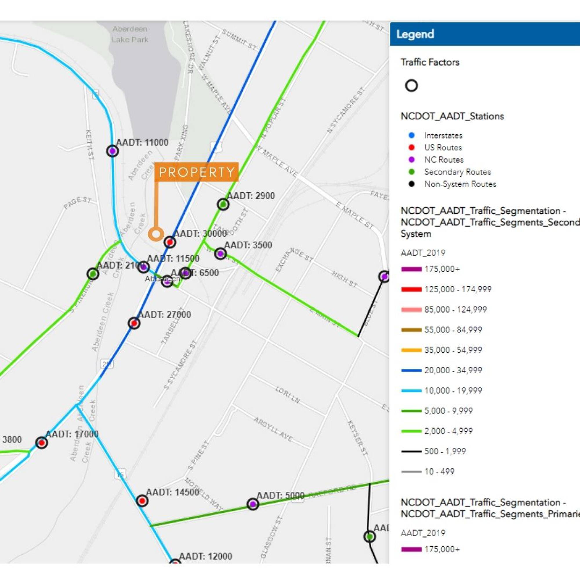The height and width of the screenshot is (580, 580).
Task: Click the Interstates blue legend dot
Action: pyautogui.click(x=412, y=135)
